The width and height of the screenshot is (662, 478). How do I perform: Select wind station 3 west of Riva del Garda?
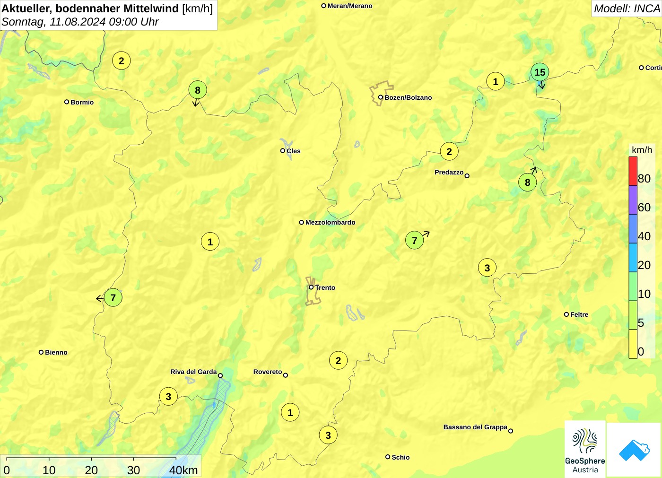coord(168,396)
